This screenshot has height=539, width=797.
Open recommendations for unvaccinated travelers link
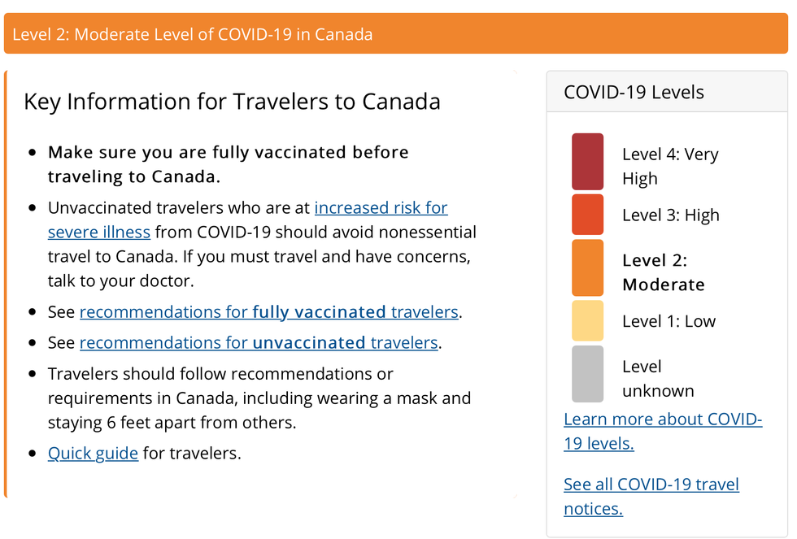(x=259, y=343)
